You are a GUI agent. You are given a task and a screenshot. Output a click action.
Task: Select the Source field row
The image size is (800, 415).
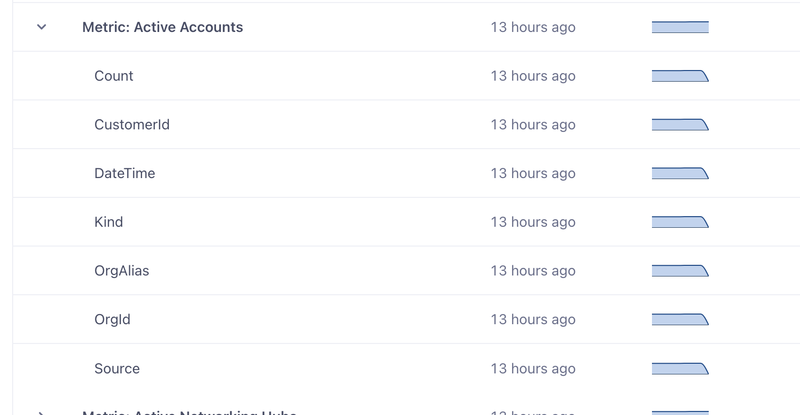406,368
